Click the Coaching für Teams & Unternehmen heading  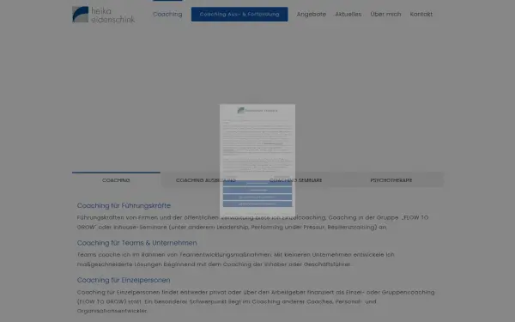pyautogui.click(x=137, y=243)
